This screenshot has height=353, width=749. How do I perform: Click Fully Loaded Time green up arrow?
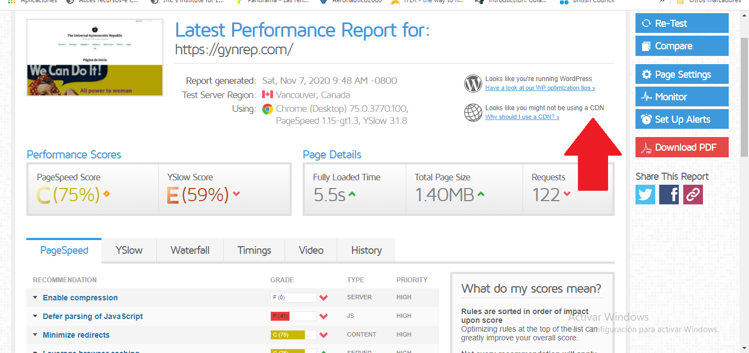[352, 193]
